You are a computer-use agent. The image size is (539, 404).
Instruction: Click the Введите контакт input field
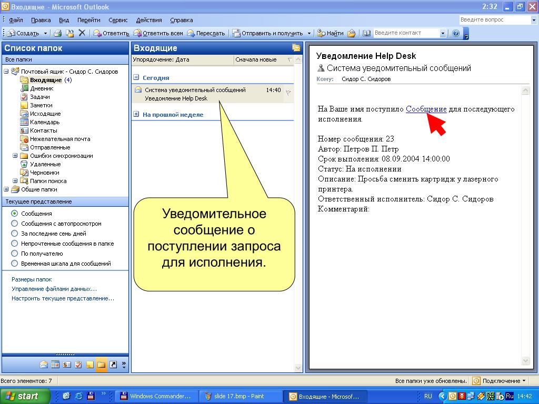pos(406,33)
